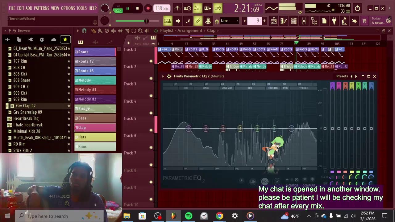Screen dimensions: 395x222
Task: Toggle the metronome icon
Action: (177, 8)
